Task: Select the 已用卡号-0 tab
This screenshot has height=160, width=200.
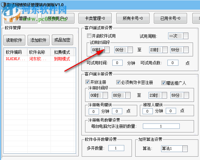Action: (x=170, y=18)
